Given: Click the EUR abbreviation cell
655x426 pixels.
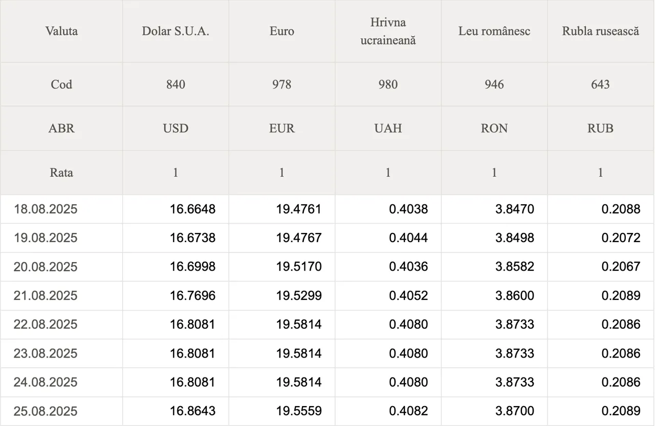Looking at the screenshot, I should pyautogui.click(x=282, y=128).
